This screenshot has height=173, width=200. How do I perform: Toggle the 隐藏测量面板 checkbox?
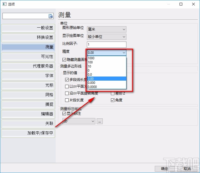pos(64,60)
